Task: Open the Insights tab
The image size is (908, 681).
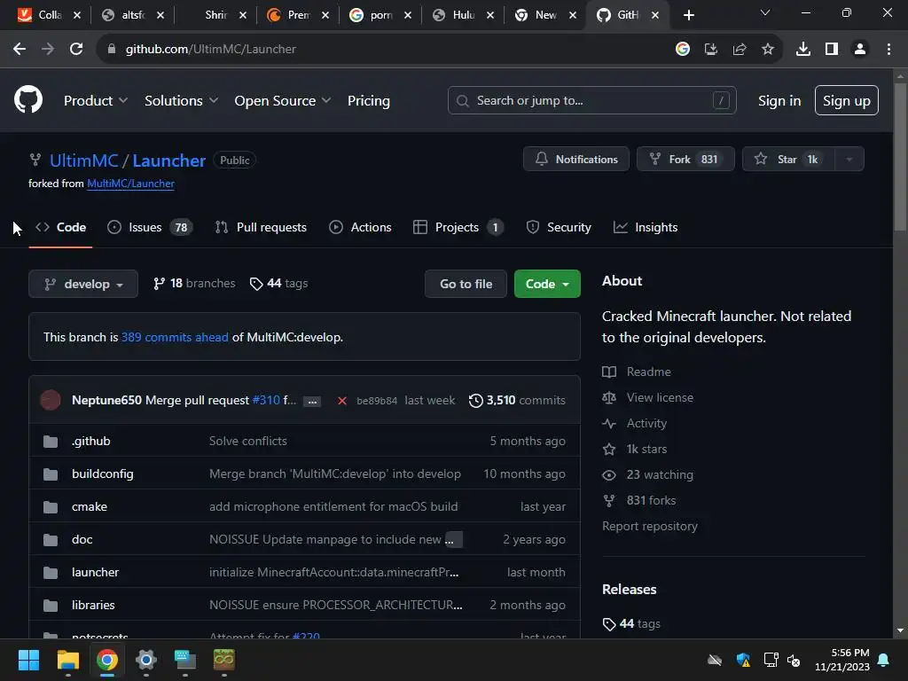Action: [x=646, y=228]
